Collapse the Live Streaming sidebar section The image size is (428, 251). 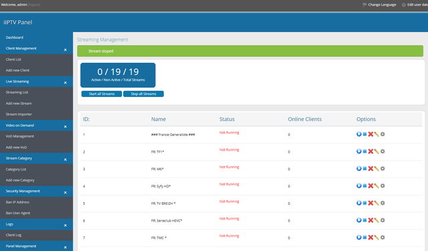click(x=66, y=82)
